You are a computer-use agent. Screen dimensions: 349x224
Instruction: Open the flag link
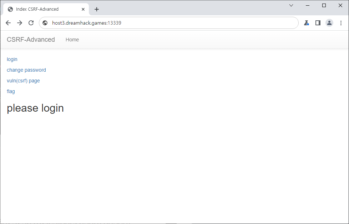[11, 91]
